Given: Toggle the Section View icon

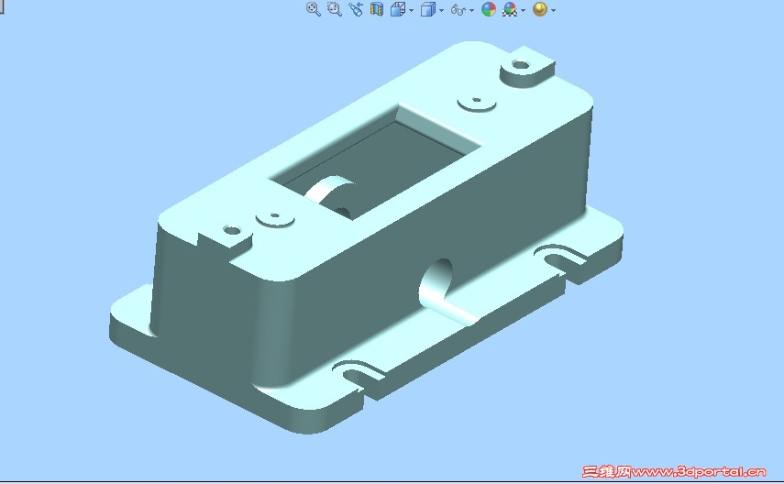Looking at the screenshot, I should click(x=376, y=9).
